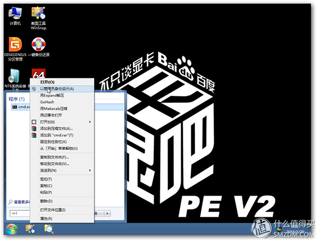Viewport: 317px width, 241px height.
Task: Expand the 发送到(N) submenu
Action: 62,171
